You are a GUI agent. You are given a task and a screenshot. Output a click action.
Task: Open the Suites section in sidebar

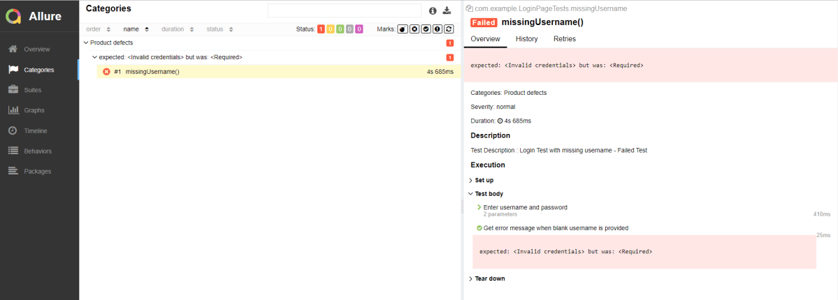pyautogui.click(x=32, y=90)
